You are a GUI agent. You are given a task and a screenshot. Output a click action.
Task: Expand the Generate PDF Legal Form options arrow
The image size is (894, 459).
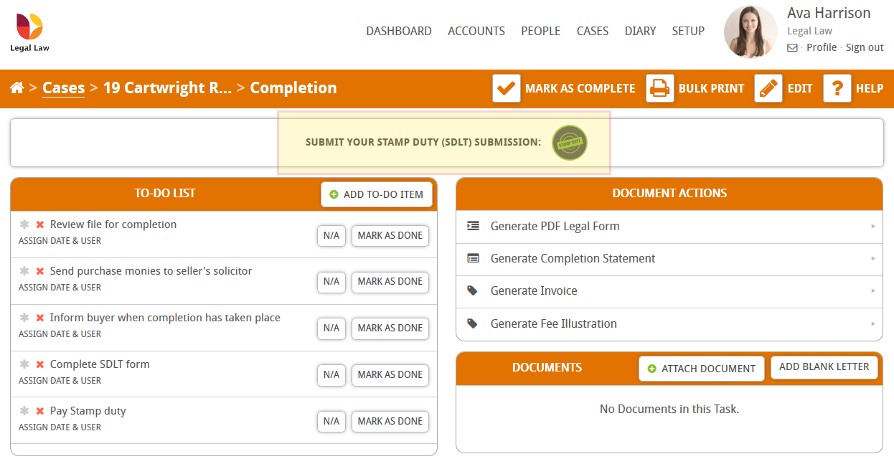click(873, 226)
